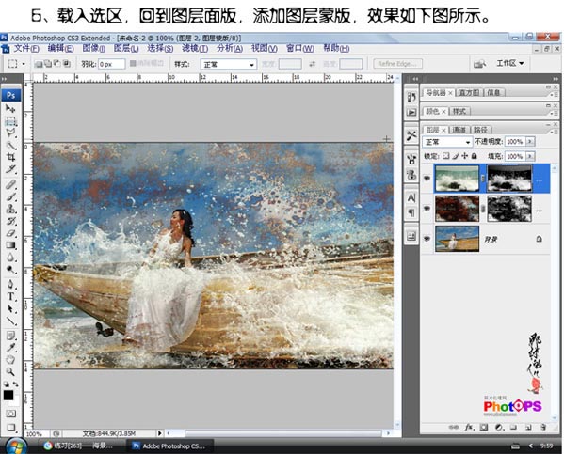This screenshot has width=564, height=454.
Task: Open the layer blend mode dropdown 正常
Action: (x=447, y=142)
